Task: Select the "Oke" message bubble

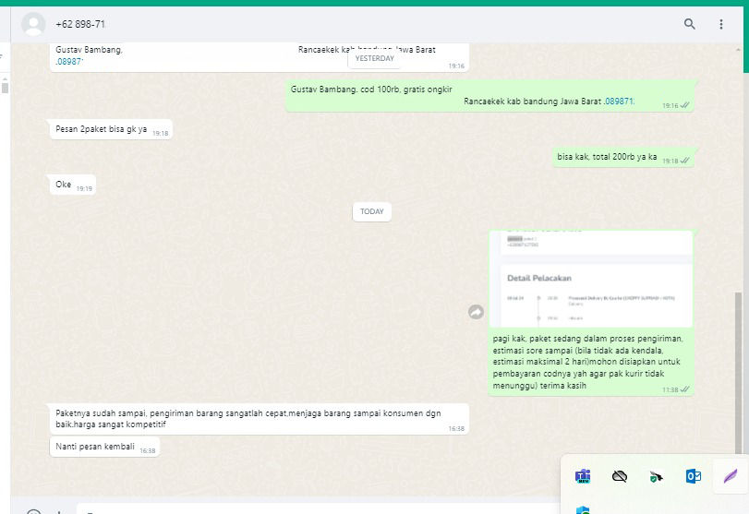Action: pyautogui.click(x=73, y=185)
